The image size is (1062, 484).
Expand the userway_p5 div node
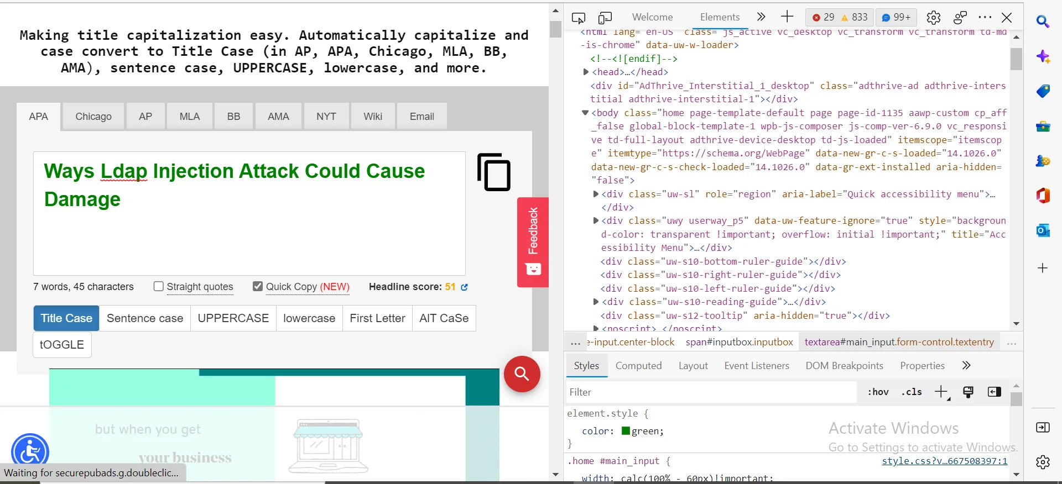pos(596,220)
